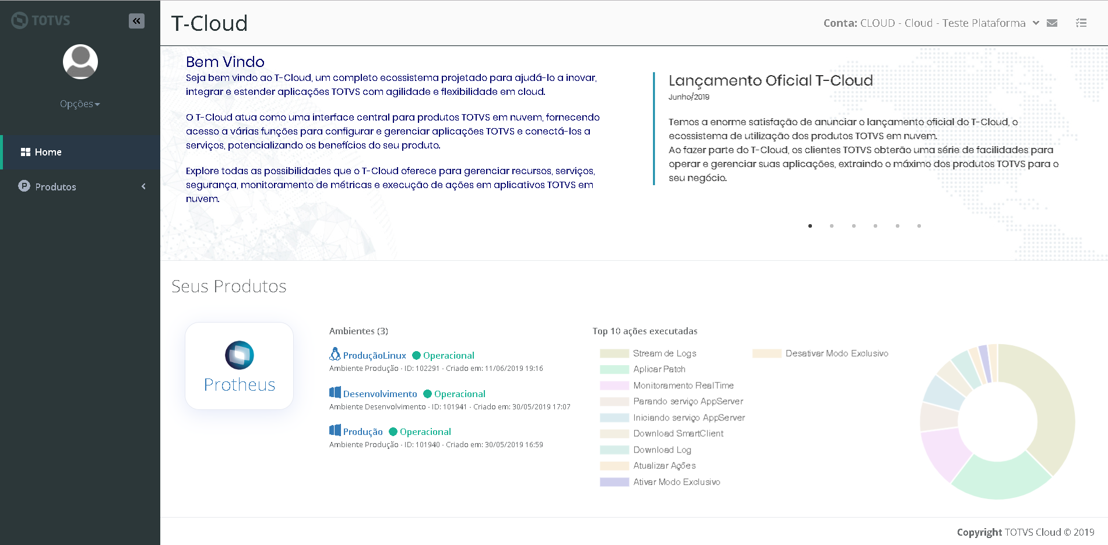Click the TOTVS logo
Viewport: 1108px width, 545px height.
41,20
